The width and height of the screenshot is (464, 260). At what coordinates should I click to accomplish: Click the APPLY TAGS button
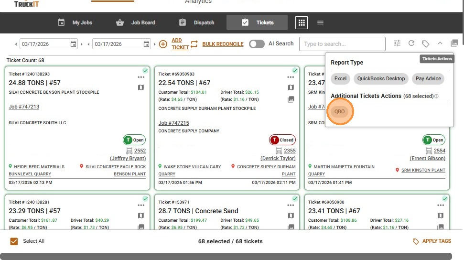pyautogui.click(x=432, y=241)
